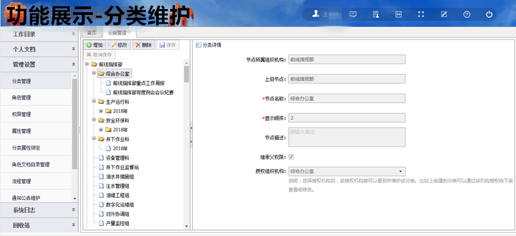This screenshot has width=516, height=236.
Task: Click the 节点描述 textarea
Action: coord(347,137)
